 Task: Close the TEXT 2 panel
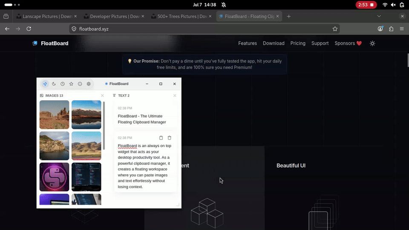(175, 95)
